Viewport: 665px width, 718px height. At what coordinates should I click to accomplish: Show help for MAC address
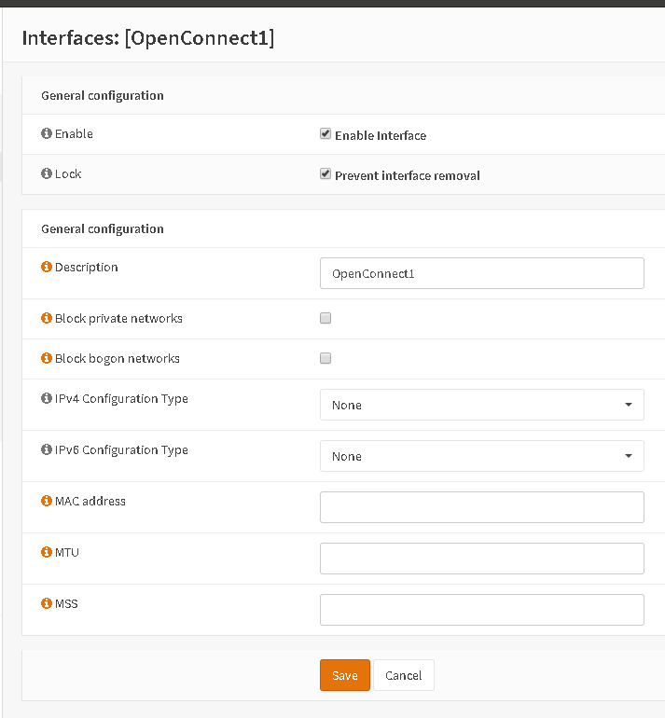point(47,502)
